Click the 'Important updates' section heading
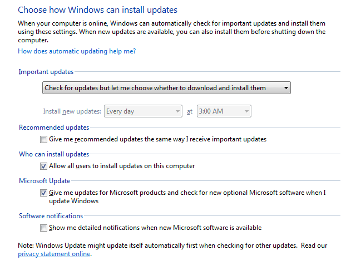This screenshot has height=265, width=351. click(46, 72)
